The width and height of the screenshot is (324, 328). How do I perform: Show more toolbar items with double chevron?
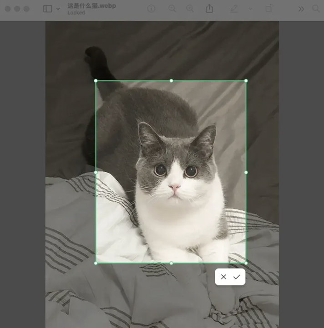pos(301,9)
